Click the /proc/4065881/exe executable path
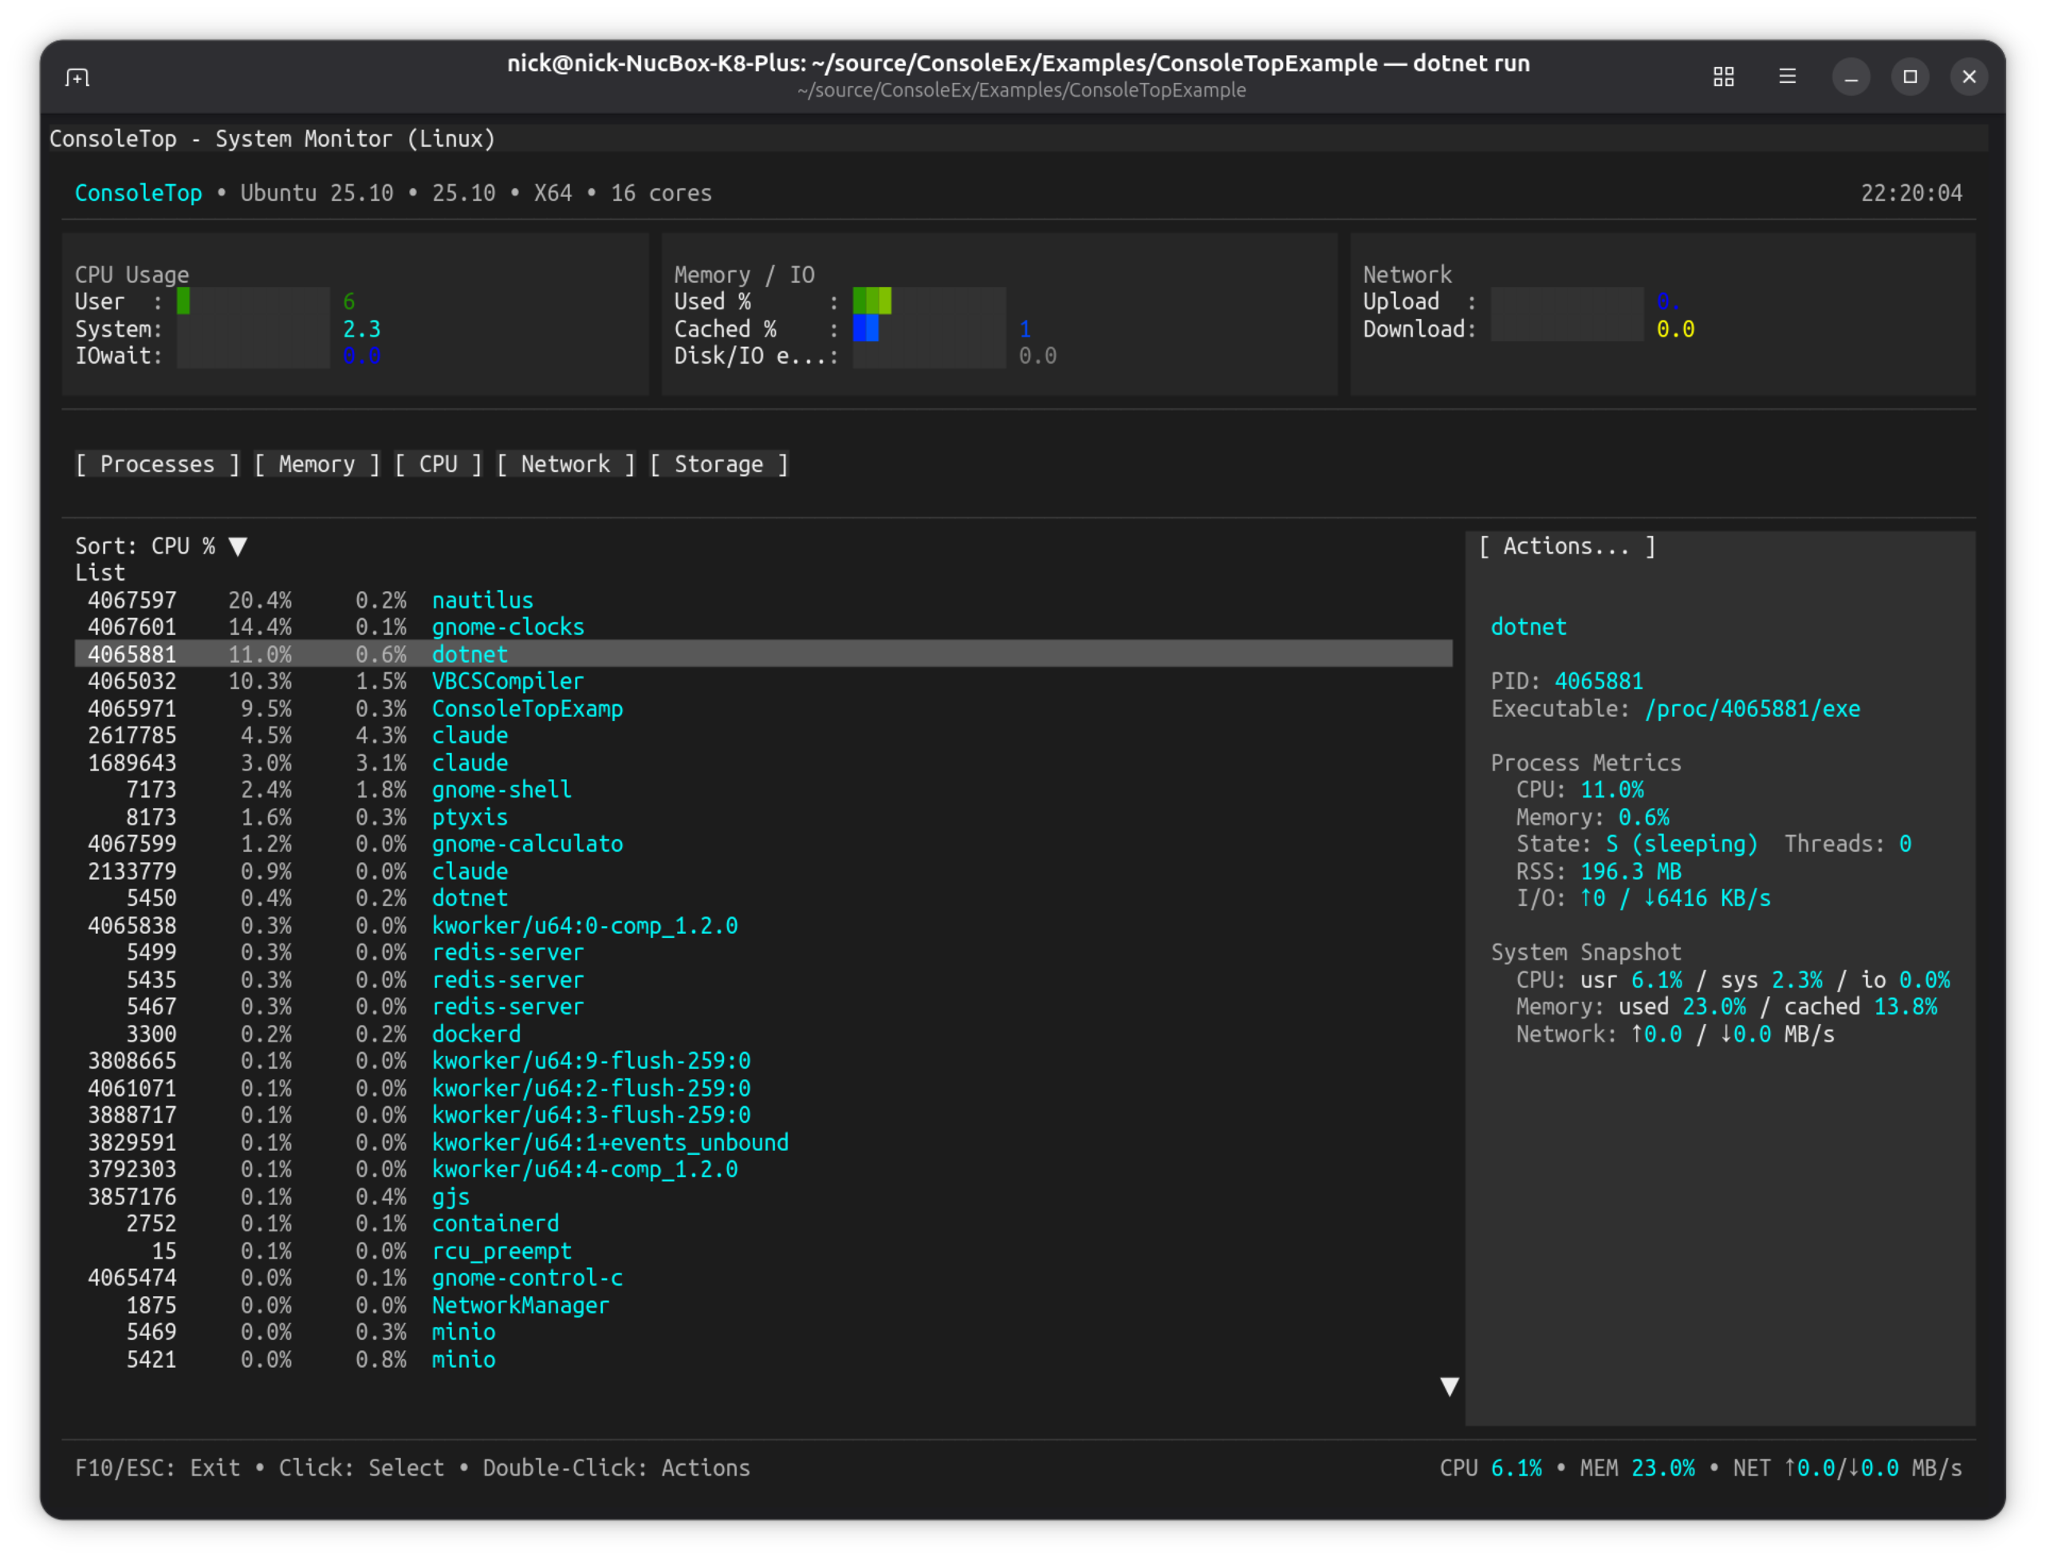 tap(1752, 710)
